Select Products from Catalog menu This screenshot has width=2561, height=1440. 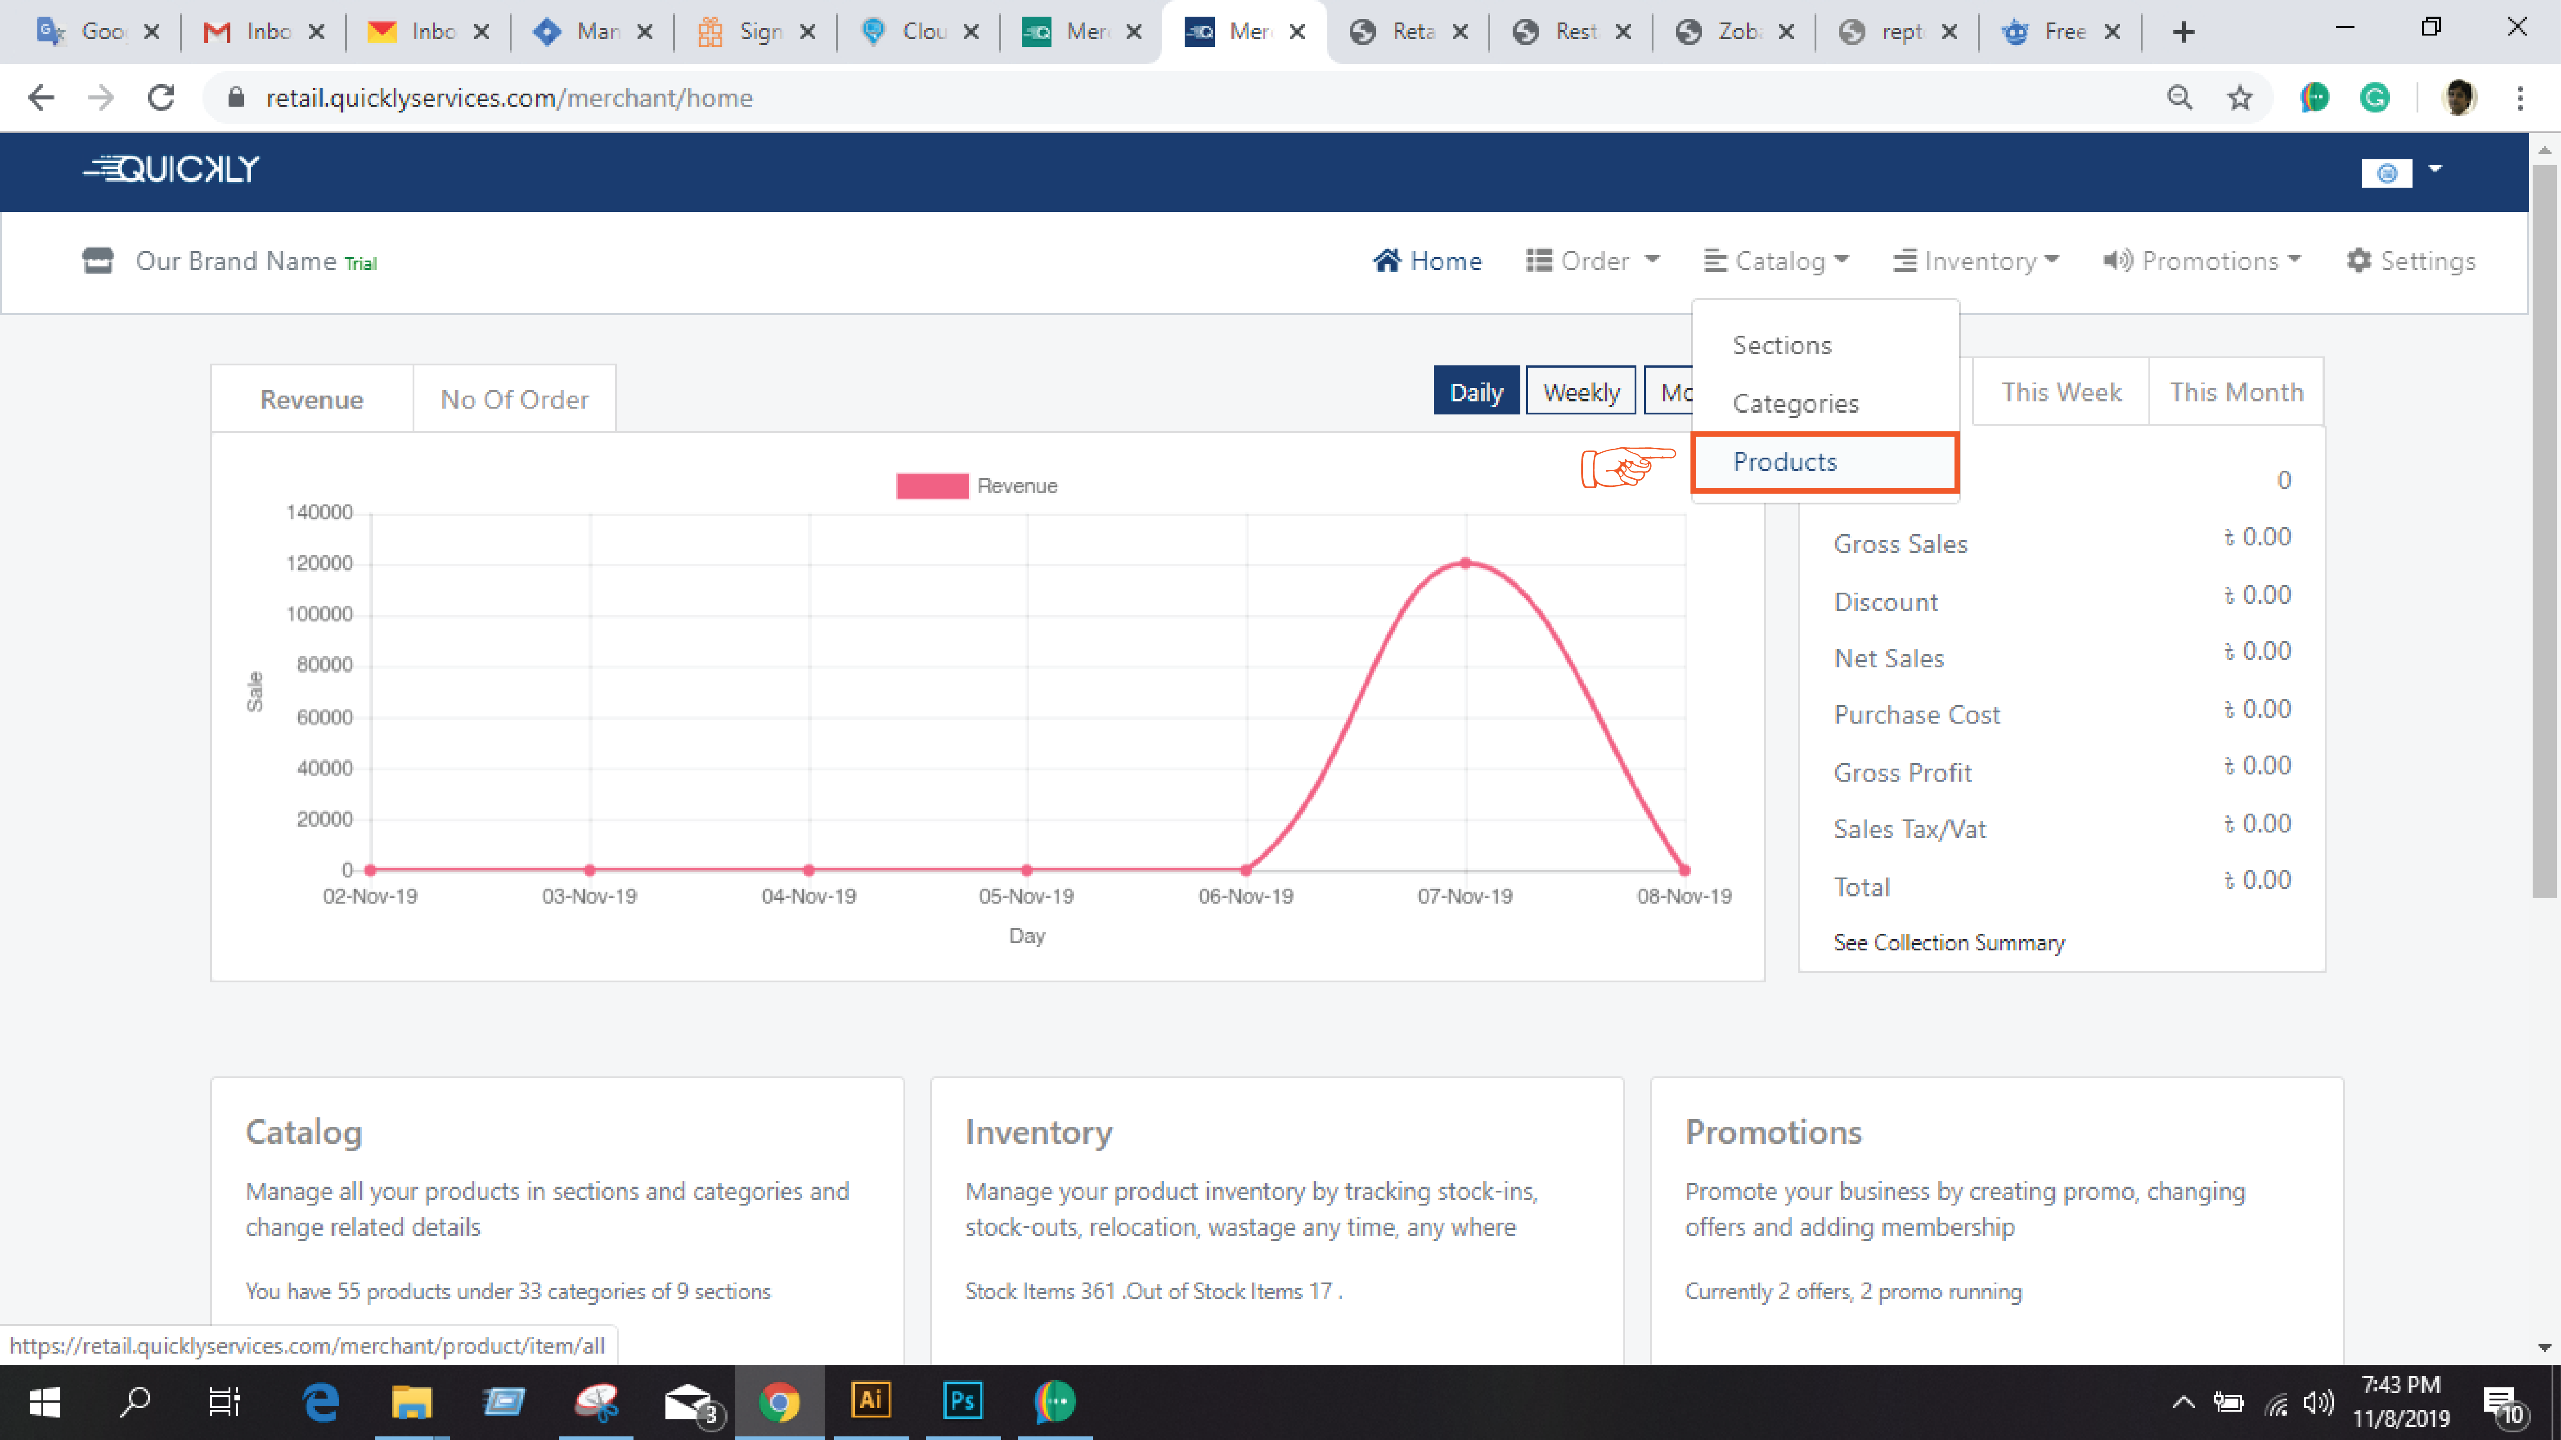click(x=1784, y=461)
